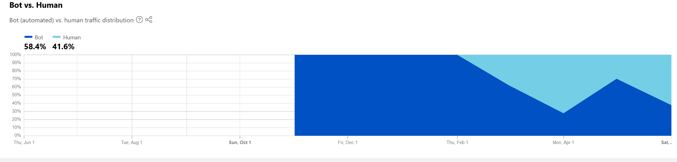Viewport: 677px width, 162px height.
Task: Click the Sun, Oct 1 axis label
Action: pos(240,142)
